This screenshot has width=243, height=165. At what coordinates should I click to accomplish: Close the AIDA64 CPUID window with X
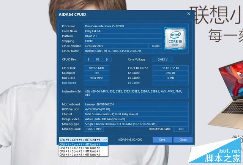coord(189,14)
